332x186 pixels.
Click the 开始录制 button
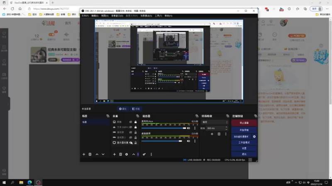click(244, 130)
